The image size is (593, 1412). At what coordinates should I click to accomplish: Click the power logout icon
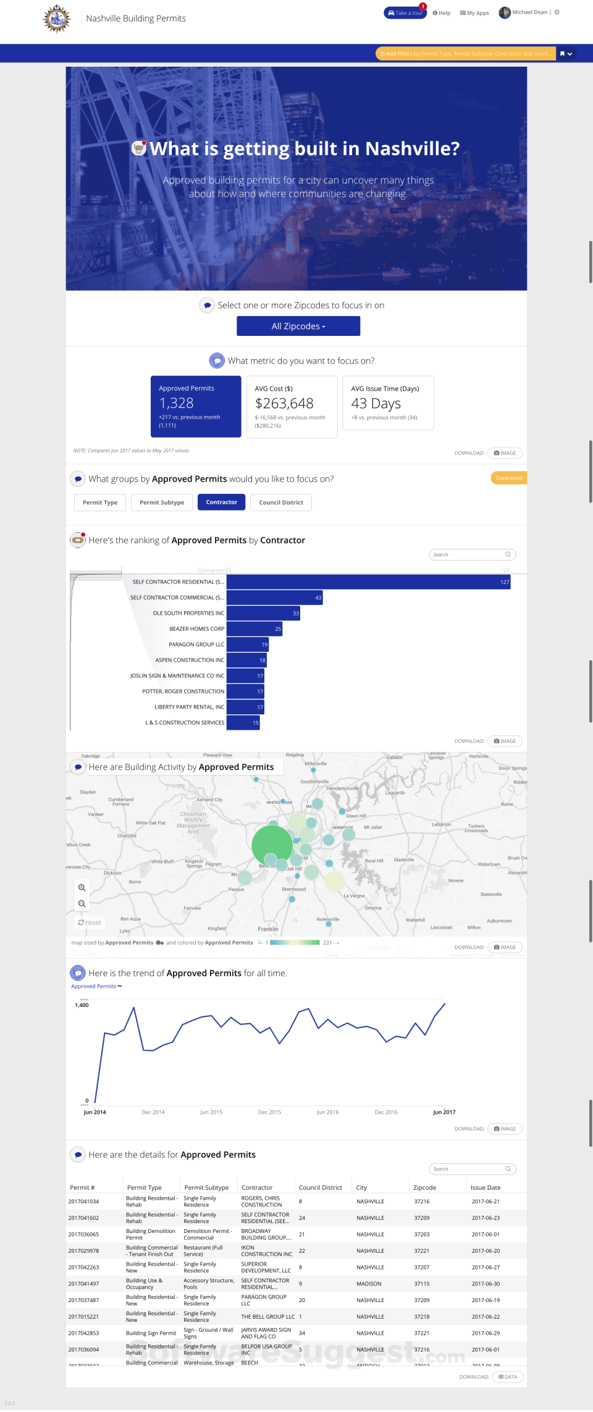click(x=557, y=12)
